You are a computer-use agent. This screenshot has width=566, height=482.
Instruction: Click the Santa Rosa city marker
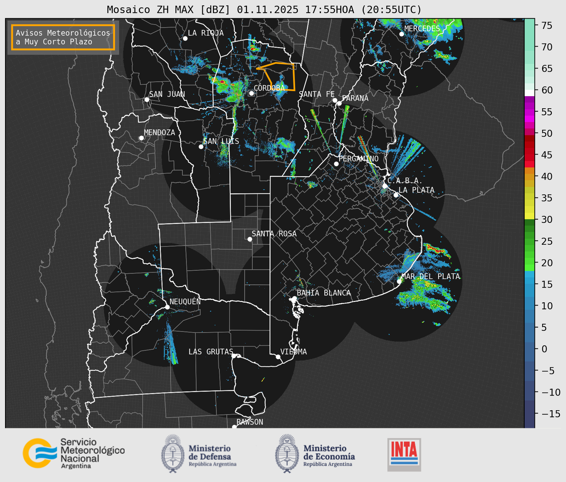250,239
